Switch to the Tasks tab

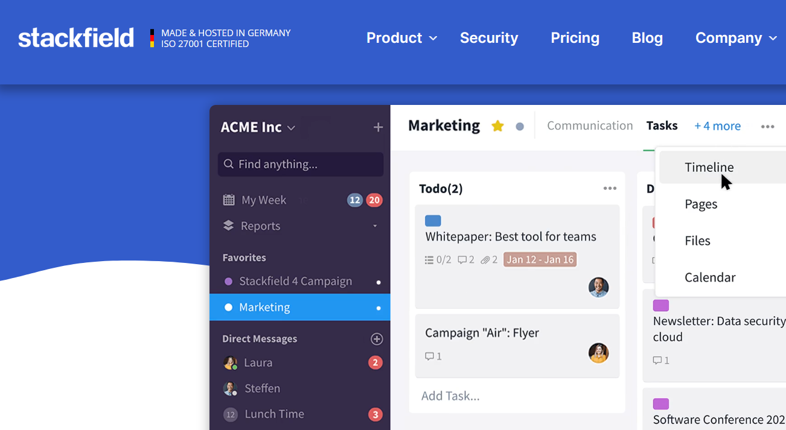click(x=662, y=125)
